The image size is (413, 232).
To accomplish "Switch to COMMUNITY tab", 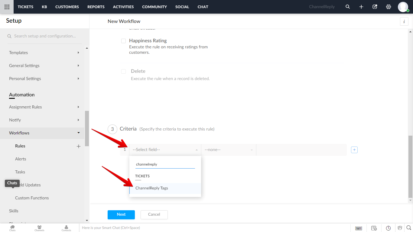I will (x=154, y=7).
